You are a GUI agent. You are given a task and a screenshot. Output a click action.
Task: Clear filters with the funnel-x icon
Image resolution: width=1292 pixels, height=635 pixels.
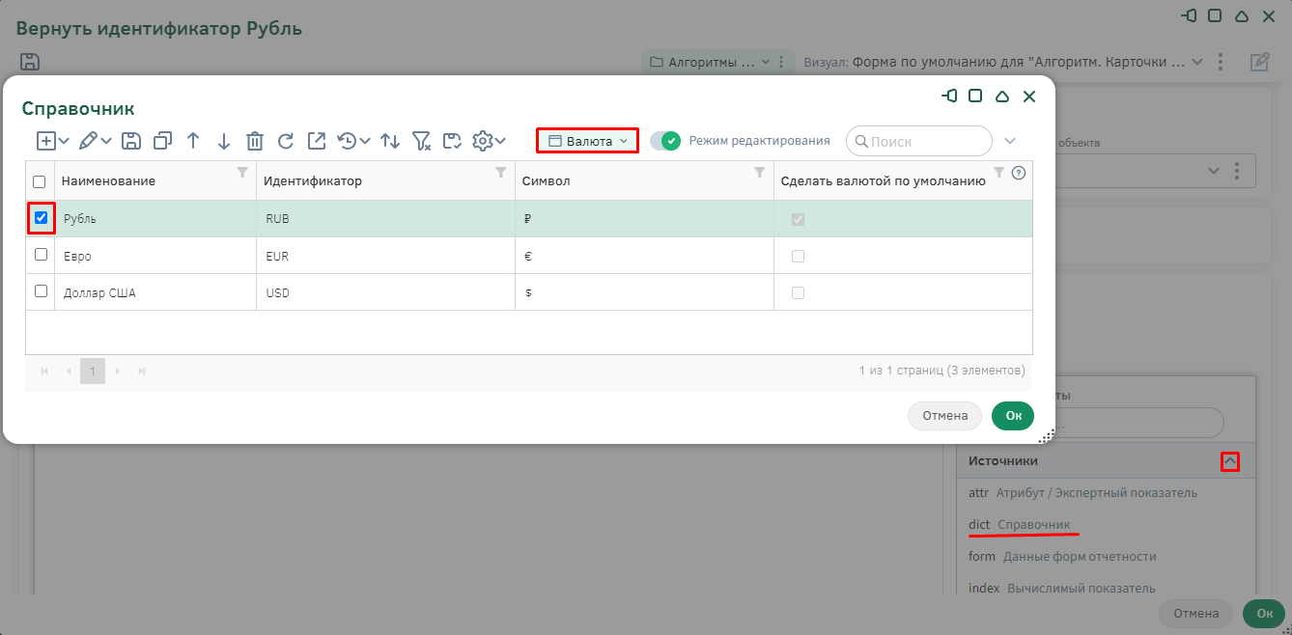point(421,141)
